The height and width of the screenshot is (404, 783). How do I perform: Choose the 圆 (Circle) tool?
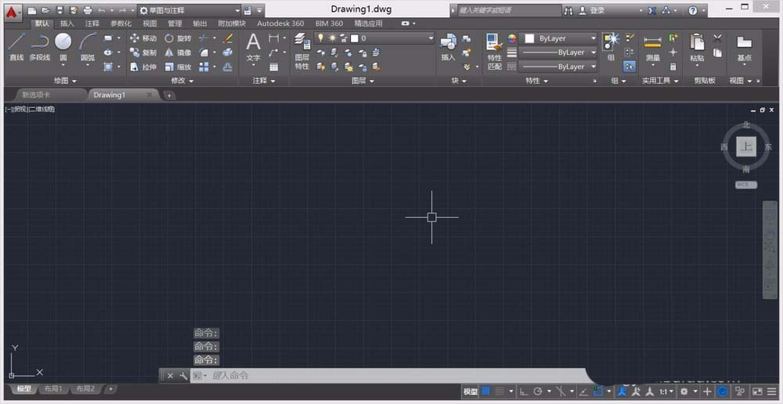63,45
